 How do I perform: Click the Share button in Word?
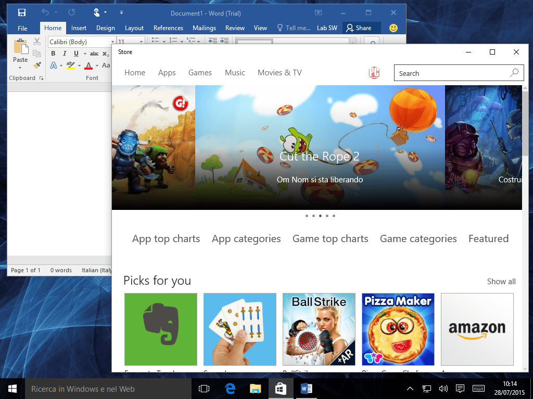tap(359, 28)
